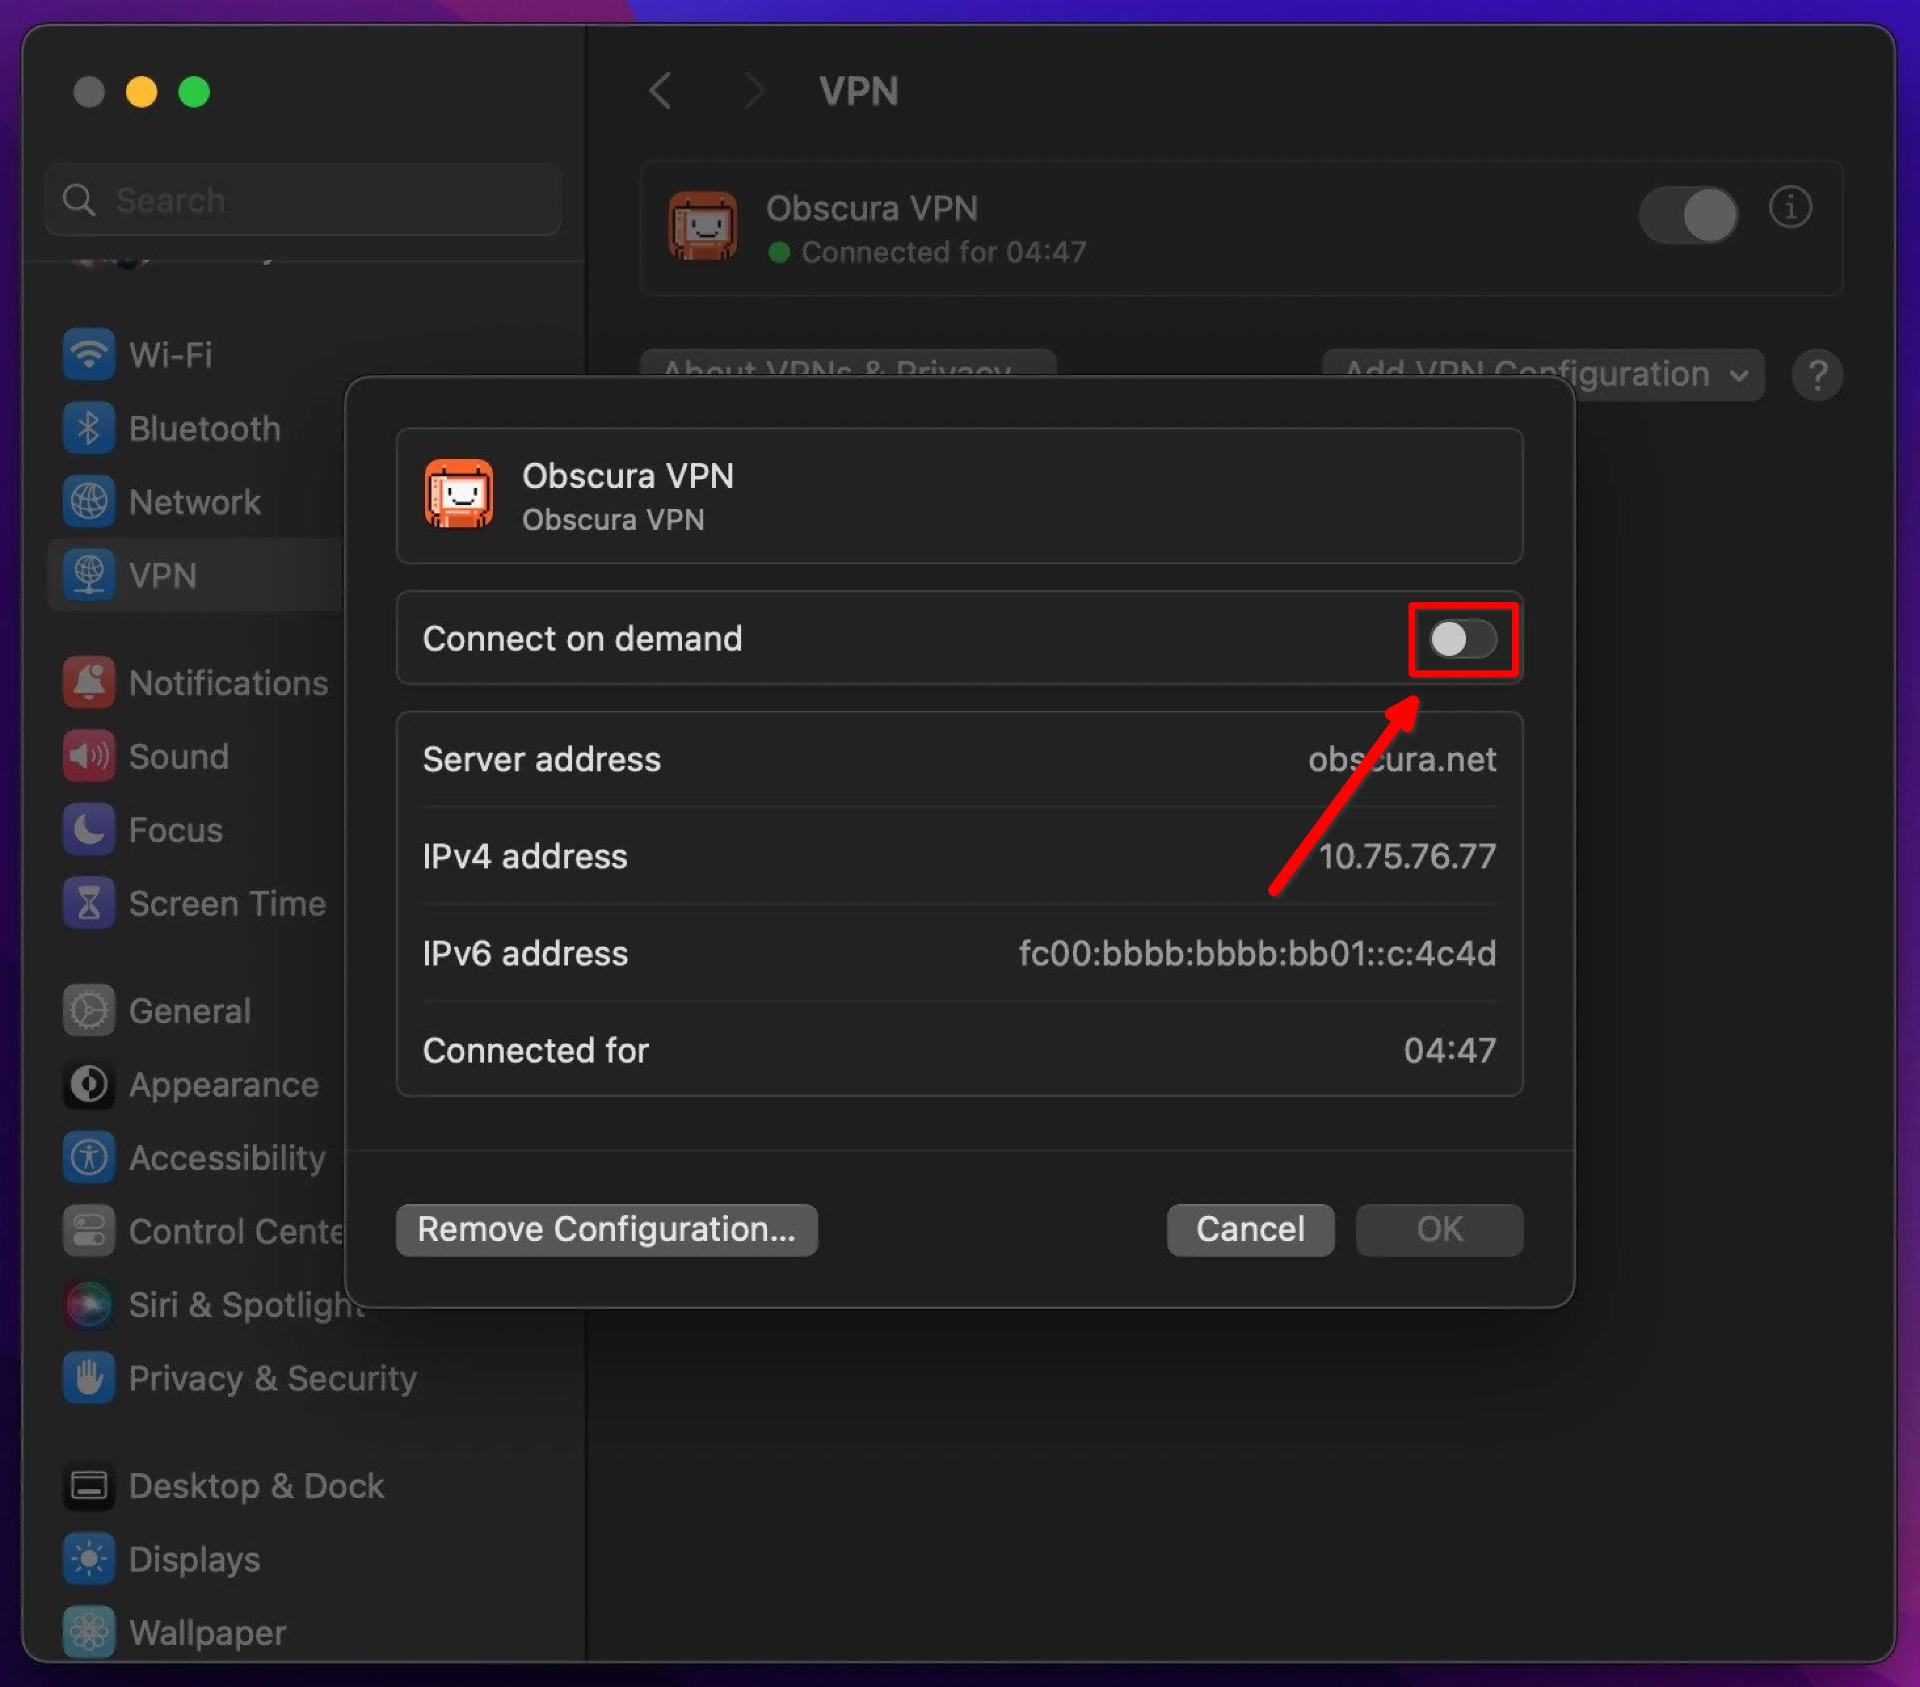Click the Cancel button
The height and width of the screenshot is (1687, 1920).
[1249, 1229]
